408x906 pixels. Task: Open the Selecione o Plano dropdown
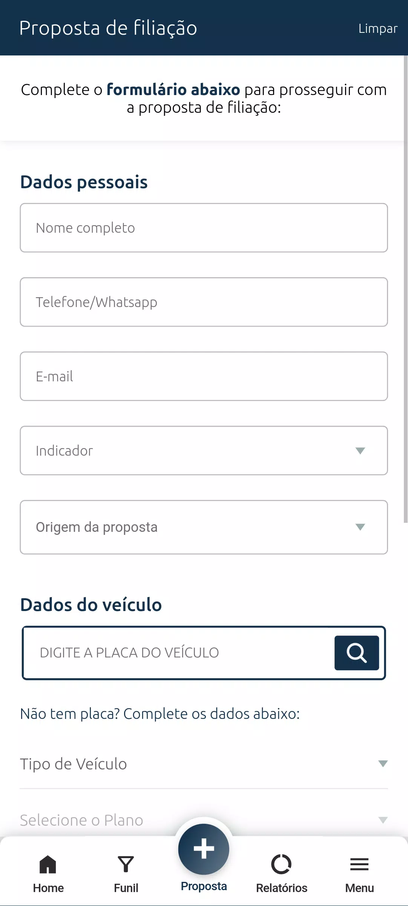[x=204, y=820]
